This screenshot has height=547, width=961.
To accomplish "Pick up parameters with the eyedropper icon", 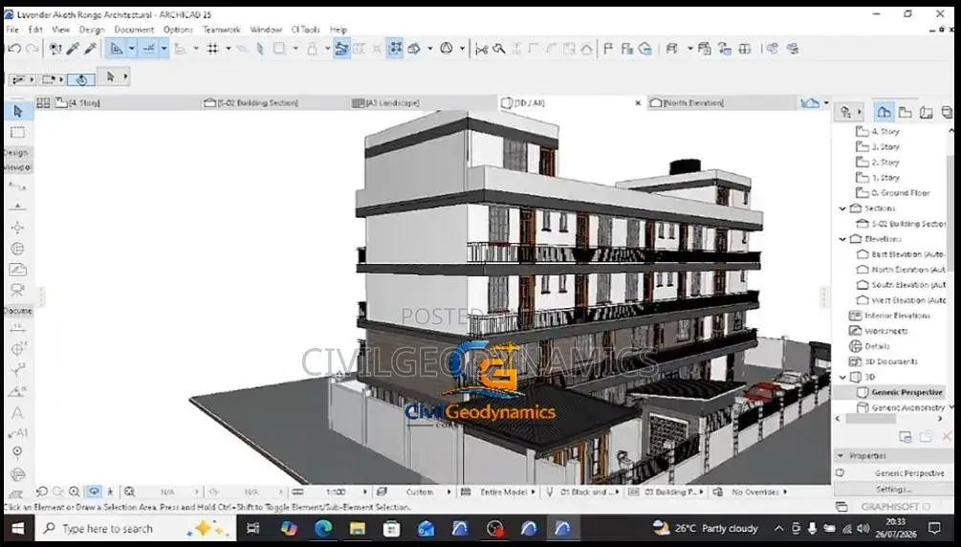I will pos(73,49).
